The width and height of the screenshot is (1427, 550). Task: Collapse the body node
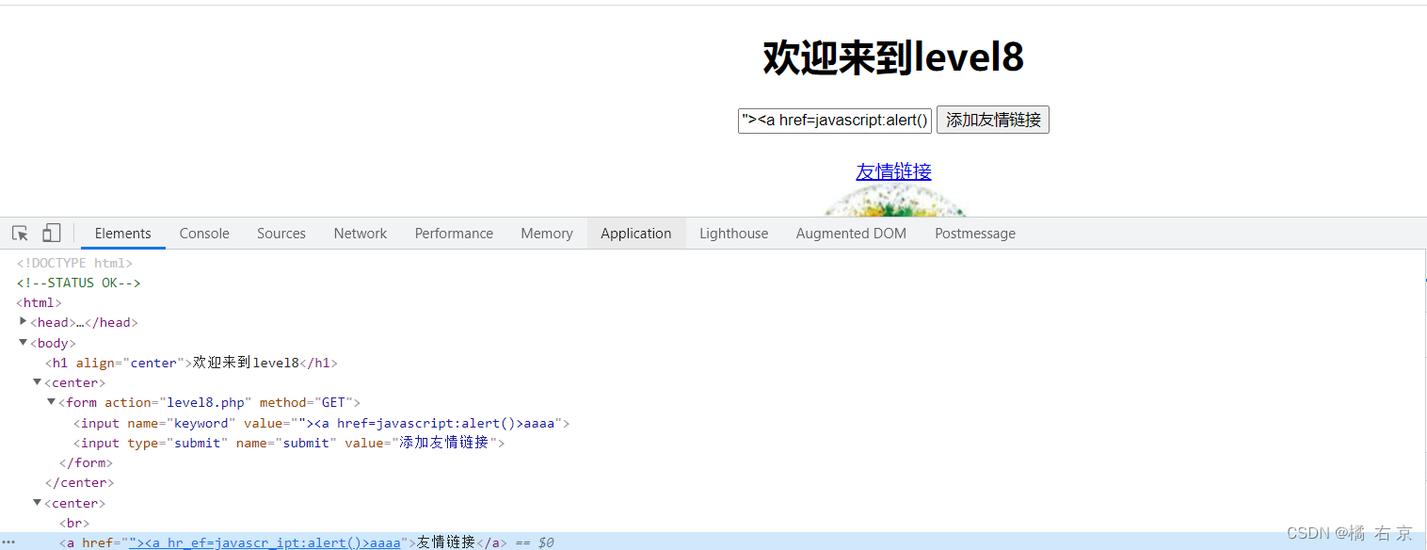pyautogui.click(x=24, y=342)
